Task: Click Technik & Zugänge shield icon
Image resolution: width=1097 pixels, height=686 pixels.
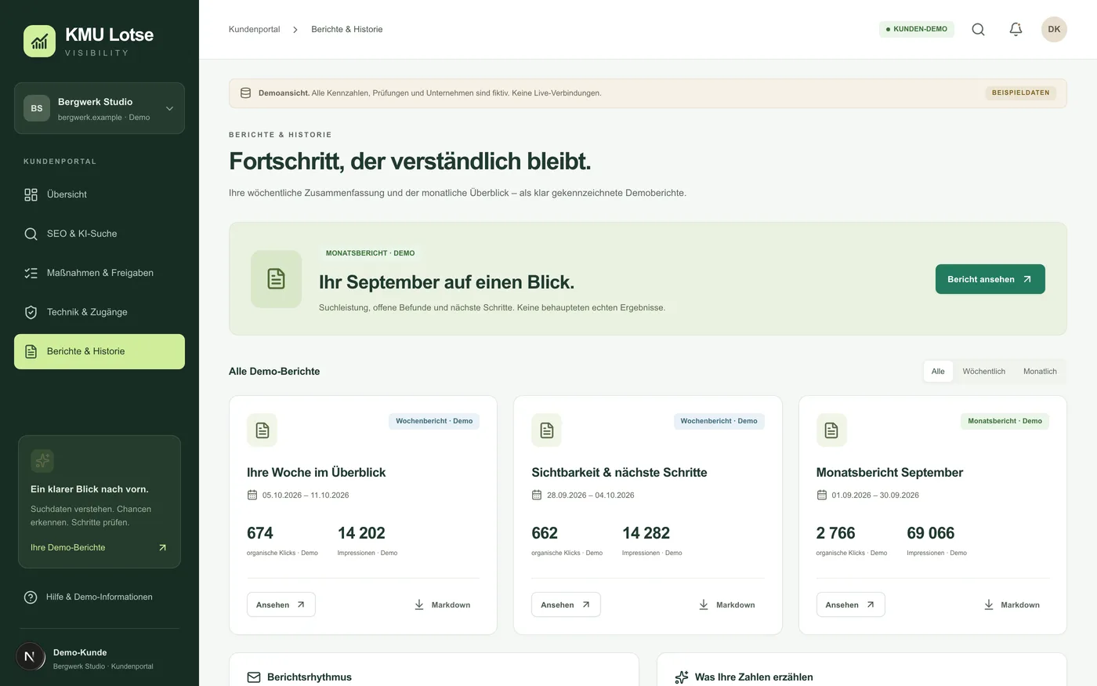Action: 31,312
